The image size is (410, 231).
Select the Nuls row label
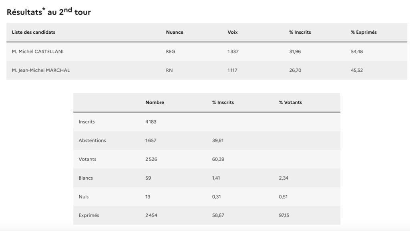click(x=84, y=197)
